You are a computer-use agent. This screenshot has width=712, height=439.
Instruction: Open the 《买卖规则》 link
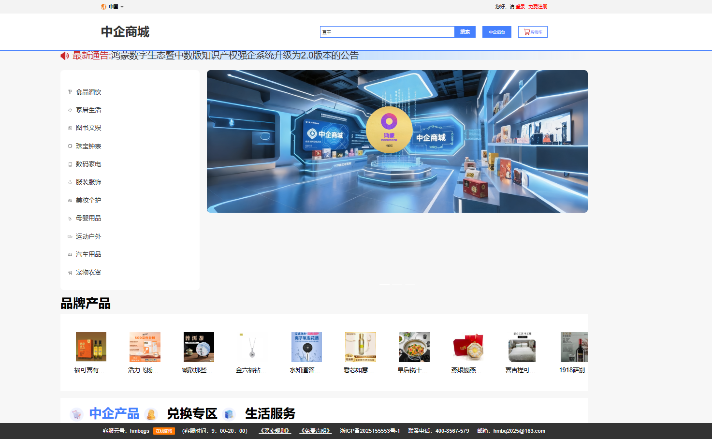point(274,430)
